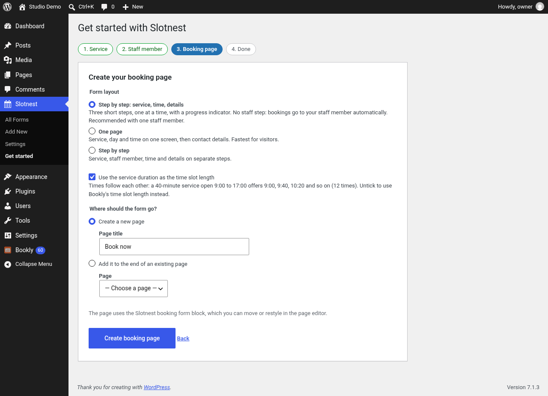Click the owner avatar icon

[x=540, y=7]
